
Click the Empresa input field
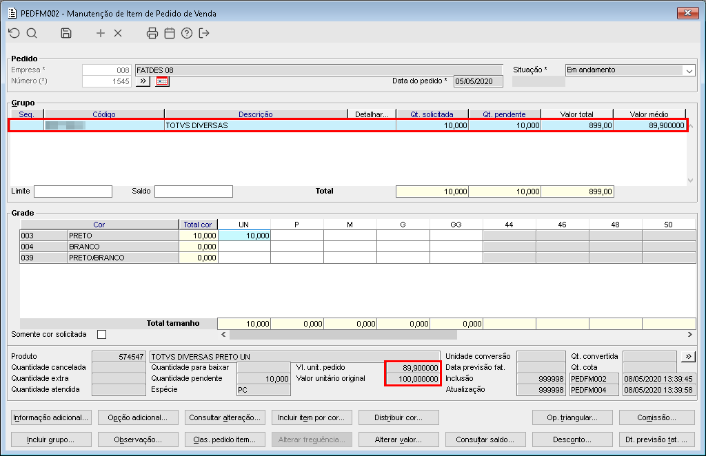pyautogui.click(x=107, y=70)
